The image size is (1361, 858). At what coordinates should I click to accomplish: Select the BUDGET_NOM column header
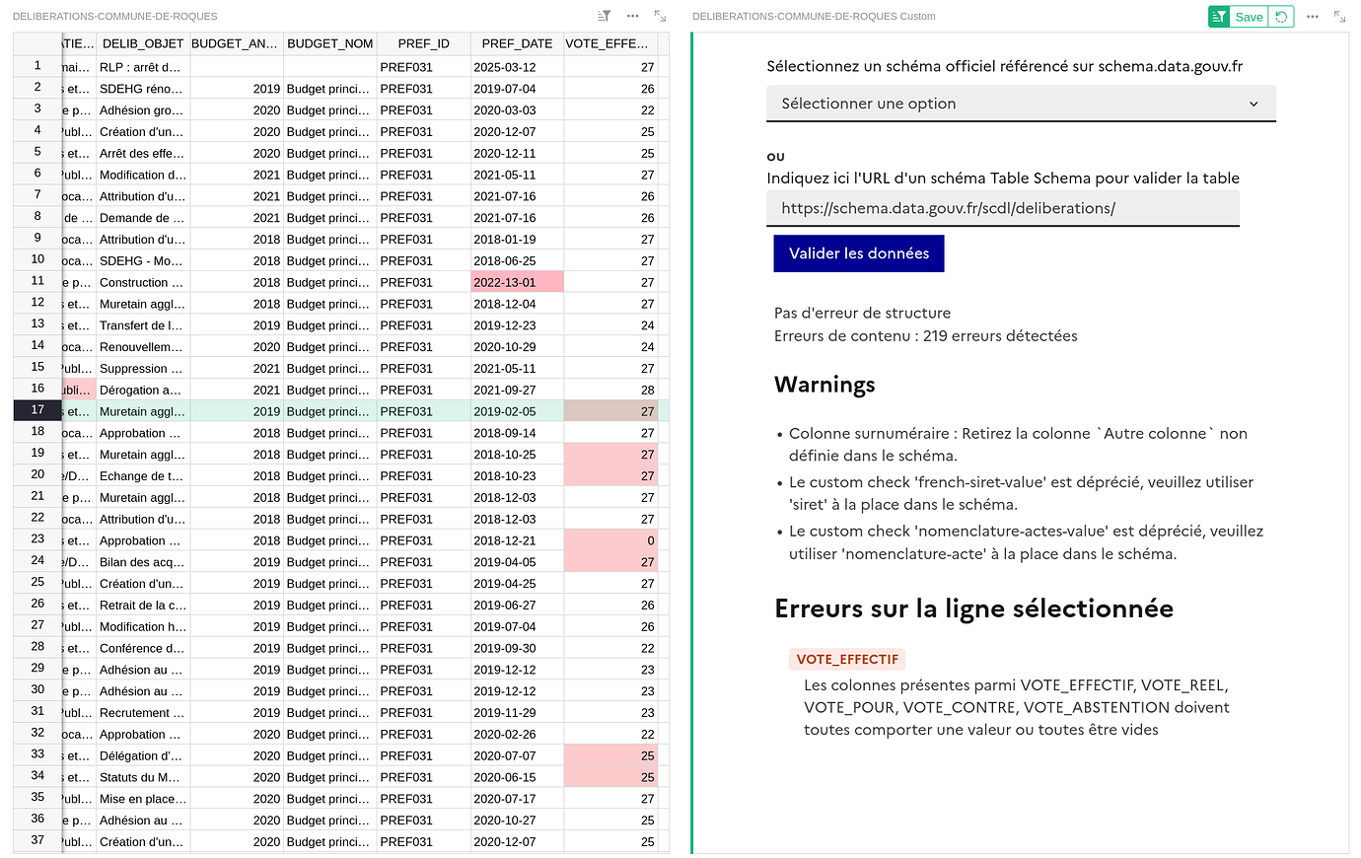(x=328, y=43)
